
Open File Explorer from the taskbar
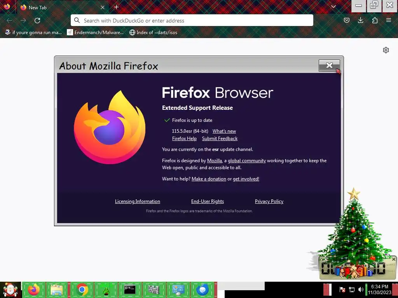[x=58, y=289]
